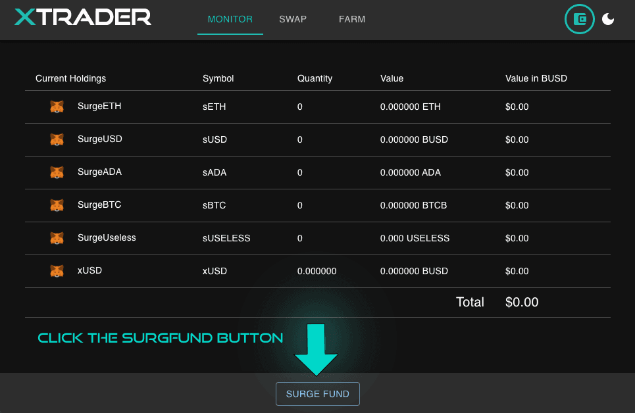This screenshot has width=635, height=413.
Task: Select the xUSD holding name
Action: (89, 270)
